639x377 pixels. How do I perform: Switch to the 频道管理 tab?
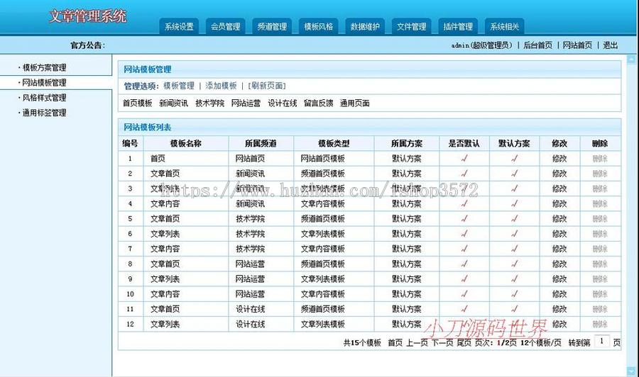(x=272, y=26)
